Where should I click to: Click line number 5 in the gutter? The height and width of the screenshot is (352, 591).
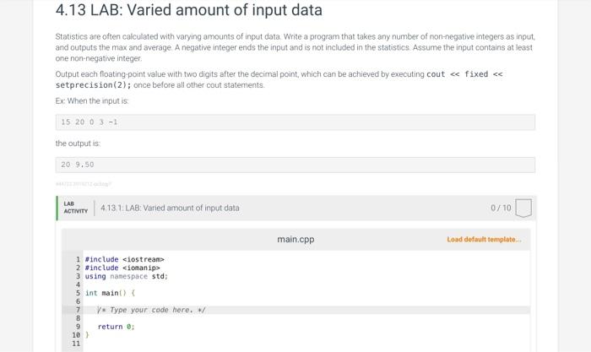click(78, 293)
